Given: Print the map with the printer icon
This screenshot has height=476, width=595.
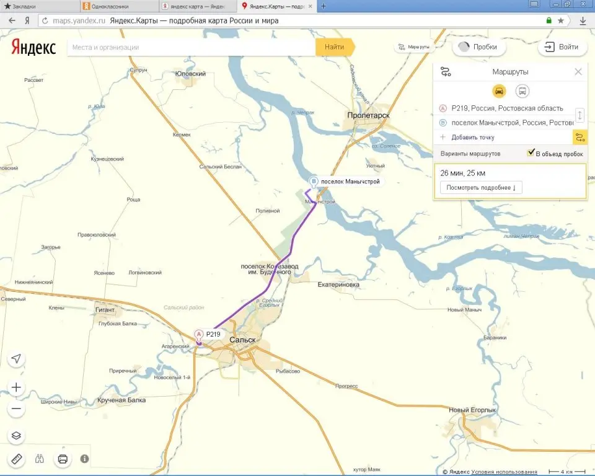Looking at the screenshot, I should (x=63, y=459).
